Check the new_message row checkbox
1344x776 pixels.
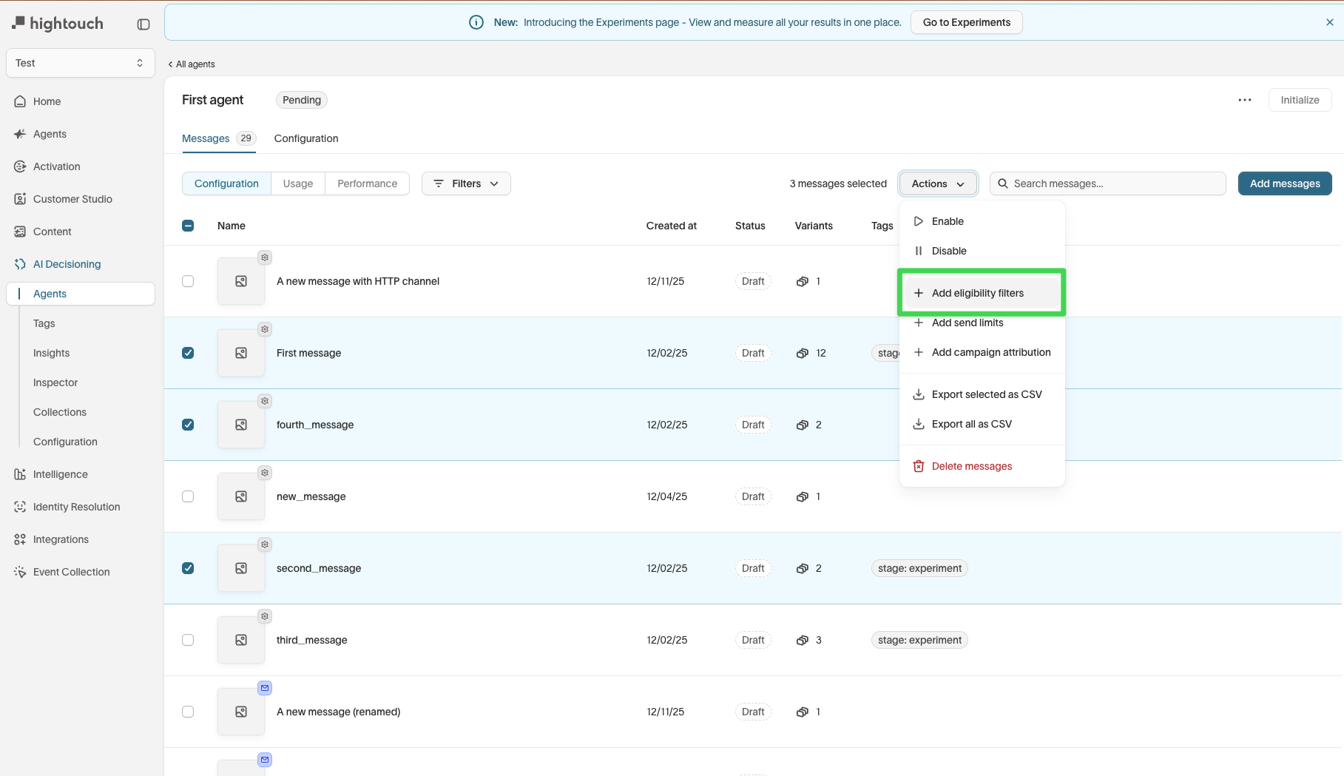point(188,496)
